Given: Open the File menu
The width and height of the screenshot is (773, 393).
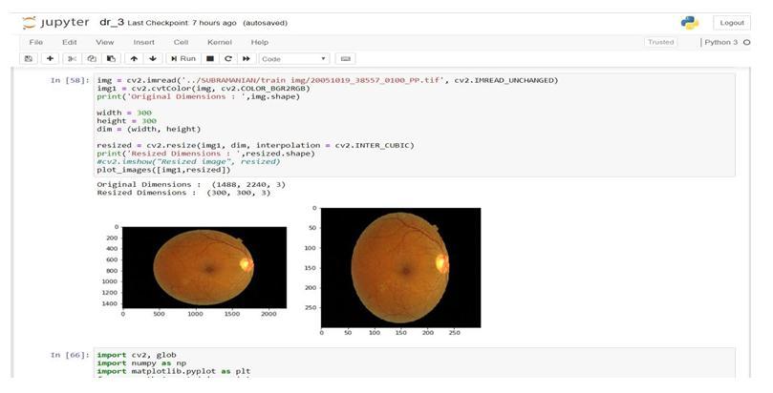Looking at the screenshot, I should point(36,42).
